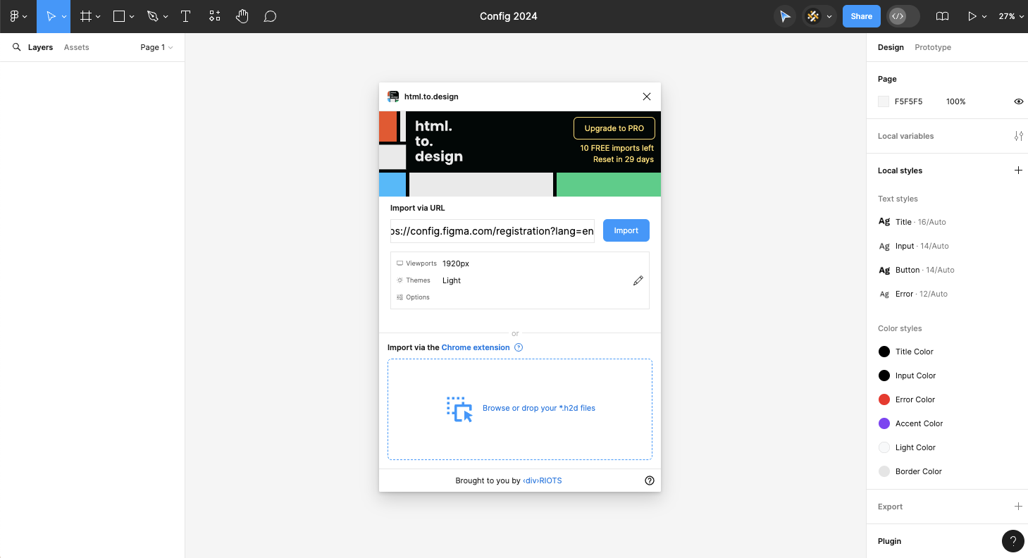Image resolution: width=1028 pixels, height=558 pixels.
Task: Select the Add comment tool
Action: click(x=270, y=16)
